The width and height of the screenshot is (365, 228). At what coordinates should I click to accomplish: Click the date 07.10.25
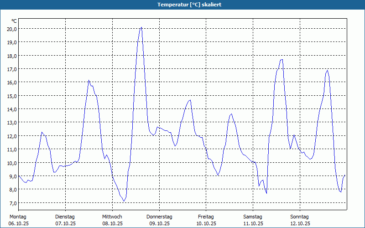[65, 223]
